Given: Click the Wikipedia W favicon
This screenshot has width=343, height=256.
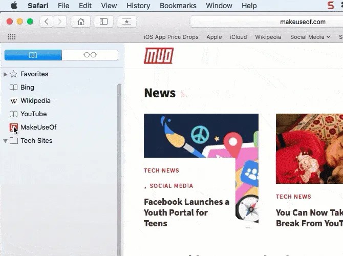Looking at the screenshot, I should 13,101.
